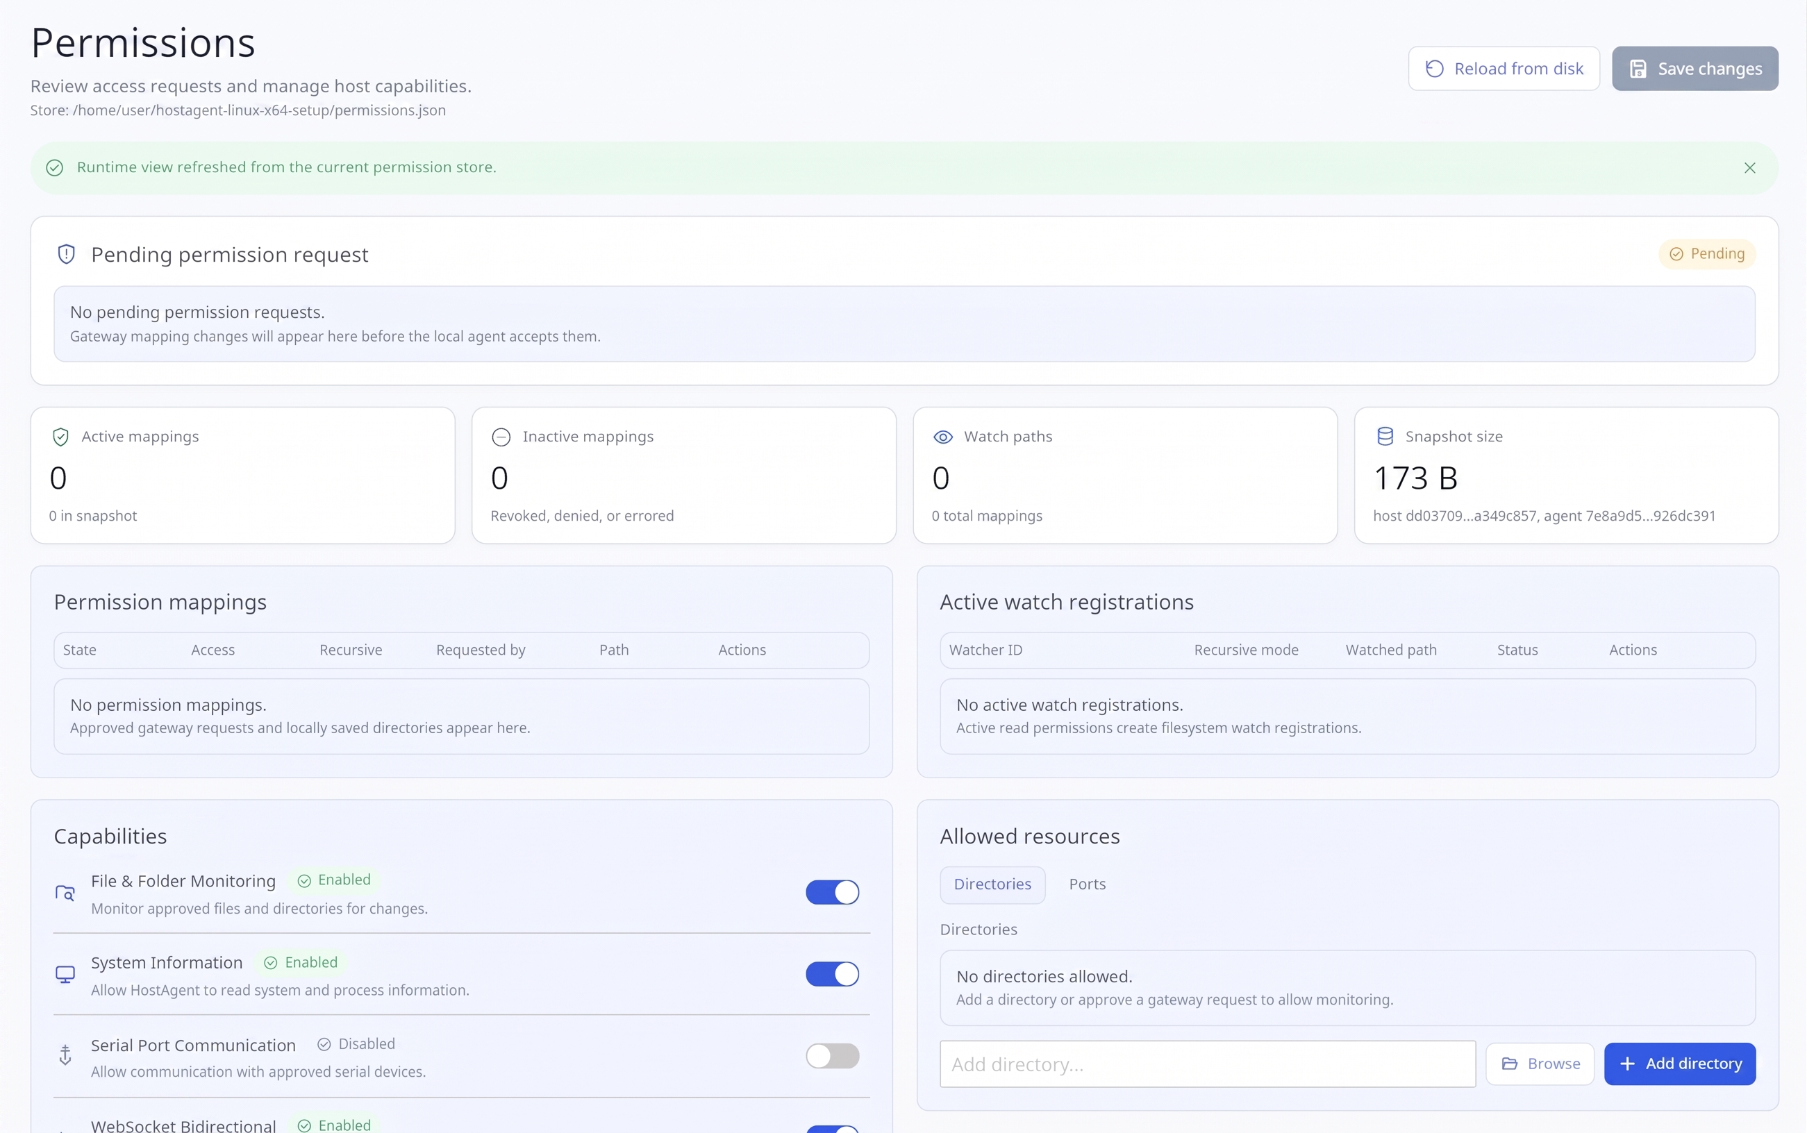The width and height of the screenshot is (1807, 1133).
Task: Click the Requested by column header
Action: 481,651
